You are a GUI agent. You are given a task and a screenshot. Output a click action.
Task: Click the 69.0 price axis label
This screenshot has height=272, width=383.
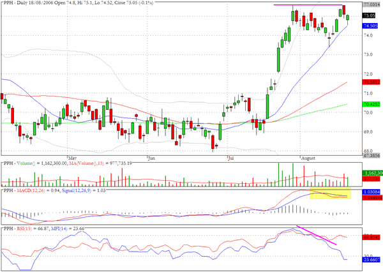pos(368,132)
